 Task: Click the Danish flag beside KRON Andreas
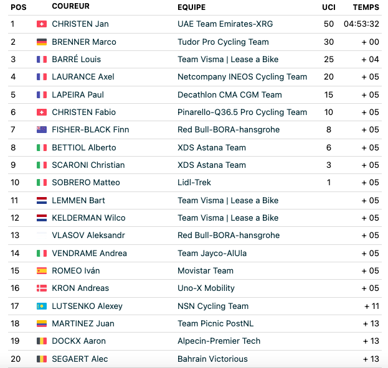tap(42, 288)
